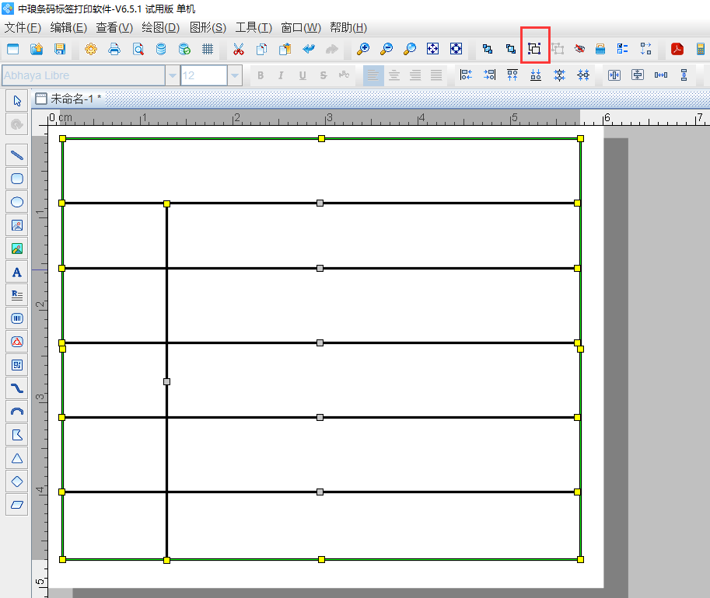Open database settings icon
710x598 pixels.
[161, 49]
